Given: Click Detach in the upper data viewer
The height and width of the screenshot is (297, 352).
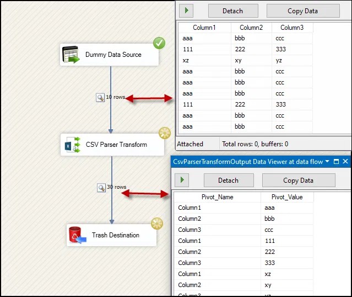Looking at the screenshot, I should click(232, 10).
